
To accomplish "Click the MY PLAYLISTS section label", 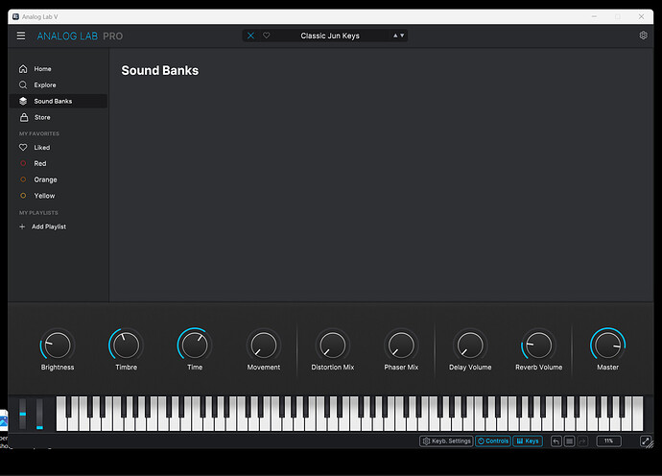I will [x=38, y=212].
